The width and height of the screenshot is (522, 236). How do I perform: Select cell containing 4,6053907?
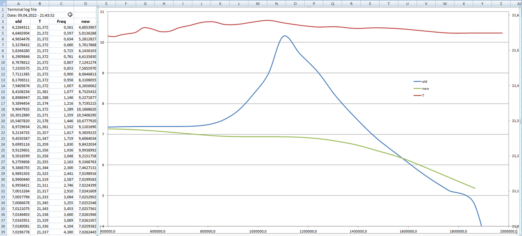[85, 27]
